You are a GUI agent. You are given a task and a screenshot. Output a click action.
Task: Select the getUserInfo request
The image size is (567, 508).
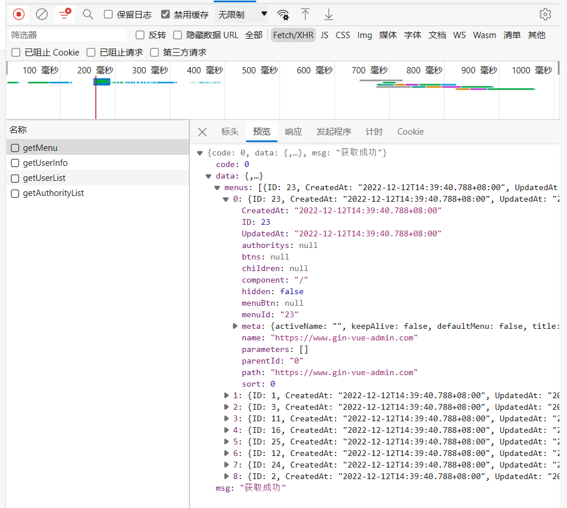(x=45, y=163)
